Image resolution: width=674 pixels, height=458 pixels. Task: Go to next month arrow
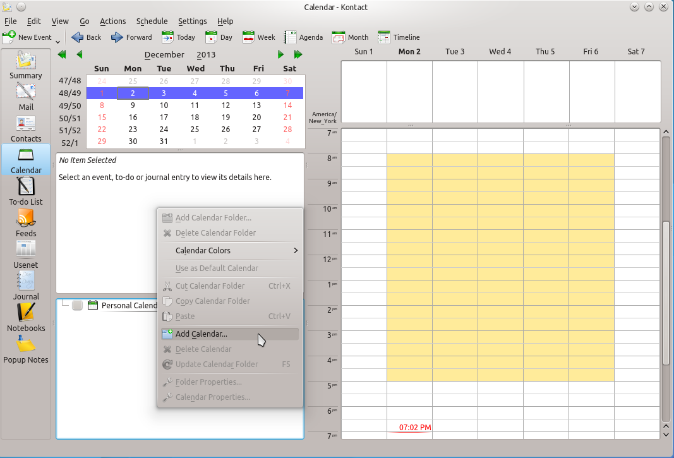(280, 54)
